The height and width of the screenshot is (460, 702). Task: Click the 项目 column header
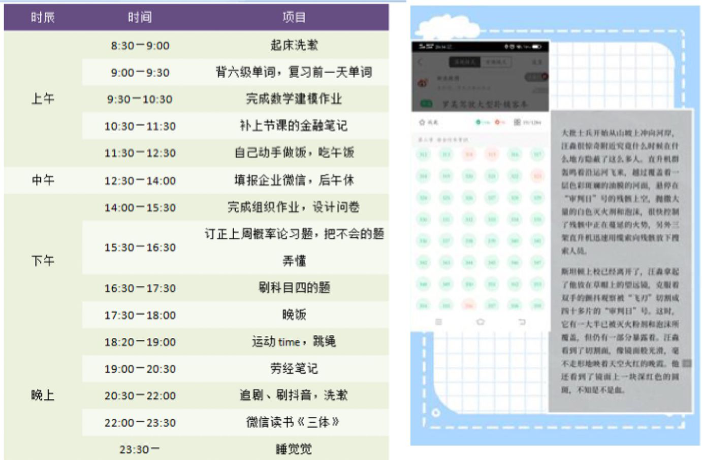click(294, 18)
